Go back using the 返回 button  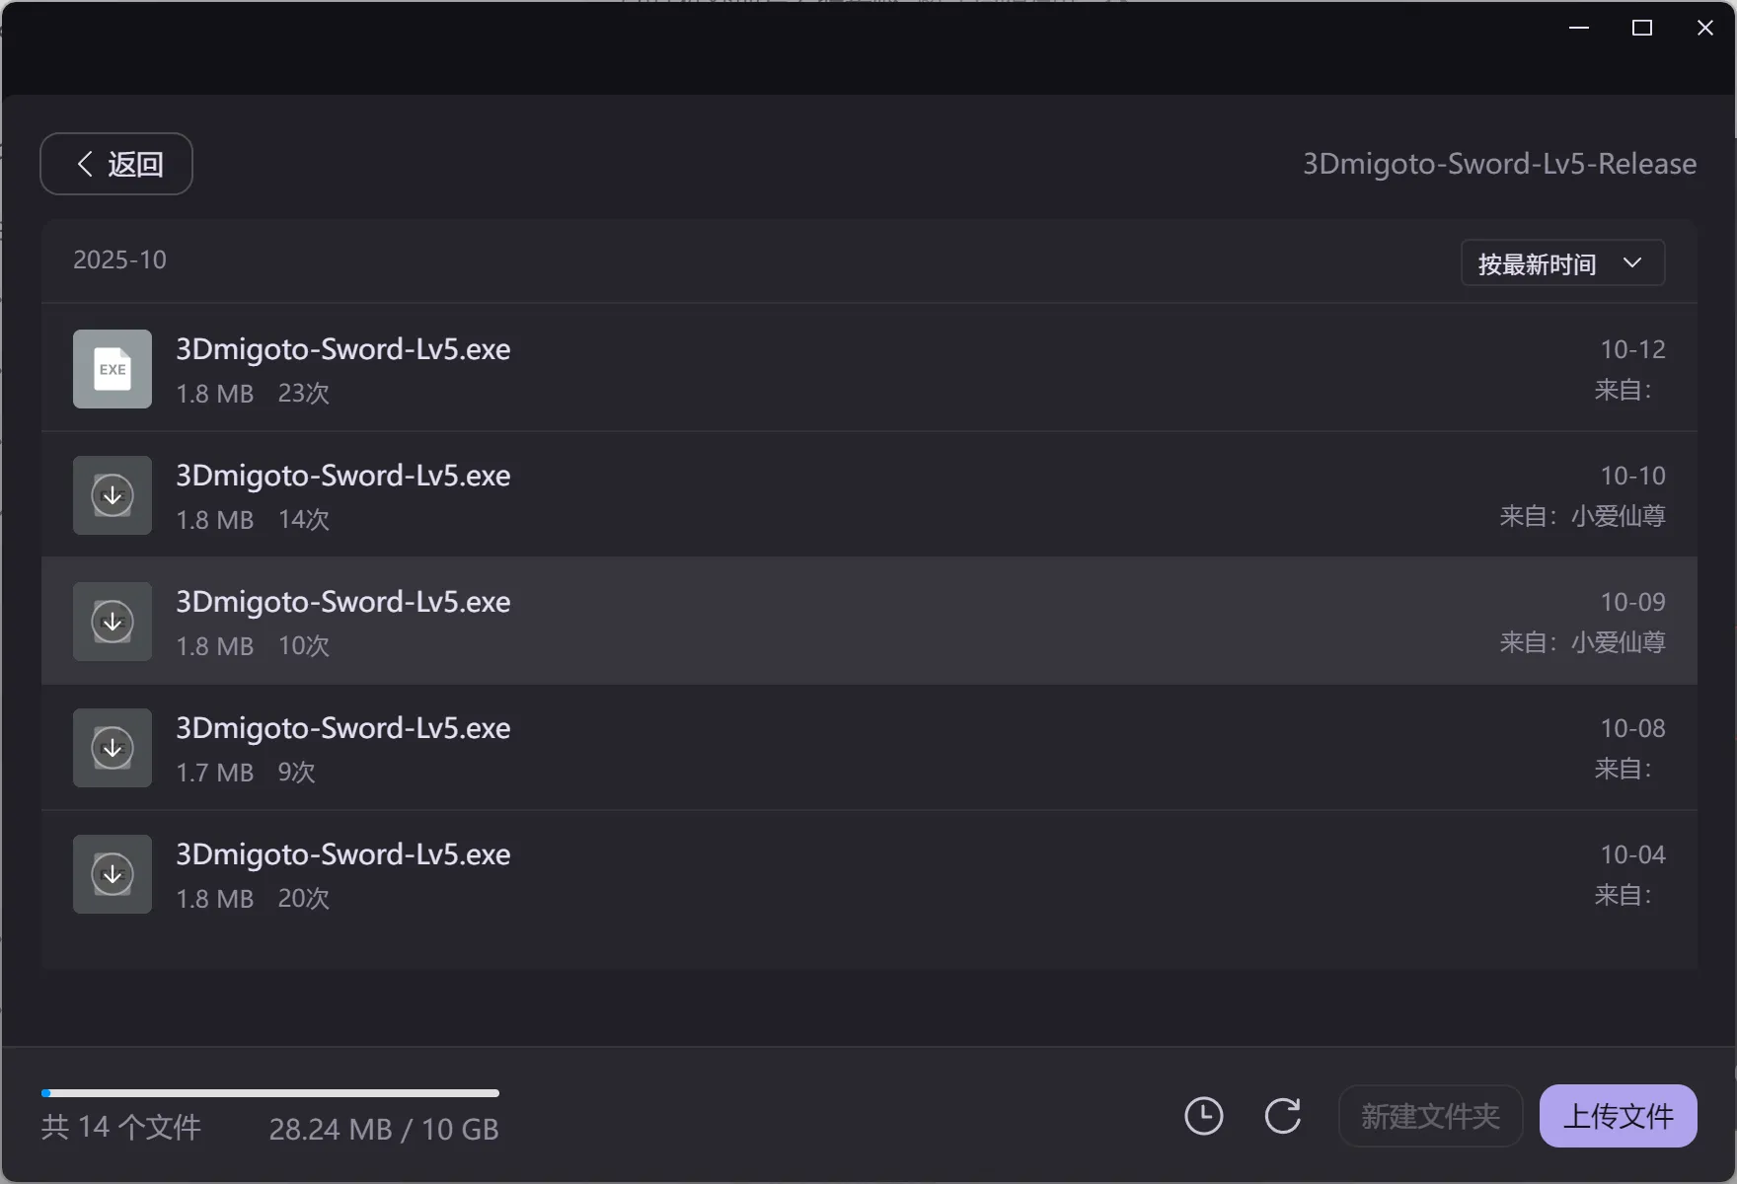click(116, 164)
